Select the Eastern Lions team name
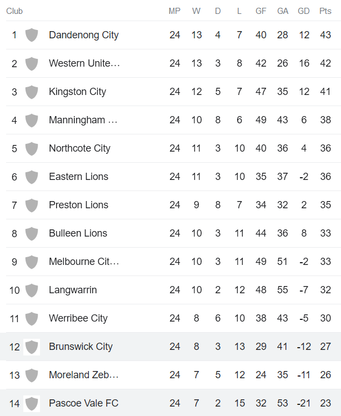Image resolution: width=341 pixels, height=416 pixels. tap(78, 177)
